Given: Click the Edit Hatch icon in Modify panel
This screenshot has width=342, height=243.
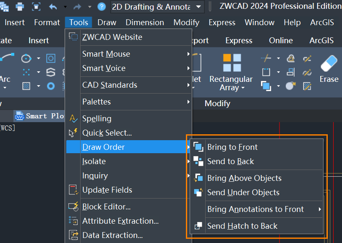Looking at the screenshot, I should tap(307, 86).
